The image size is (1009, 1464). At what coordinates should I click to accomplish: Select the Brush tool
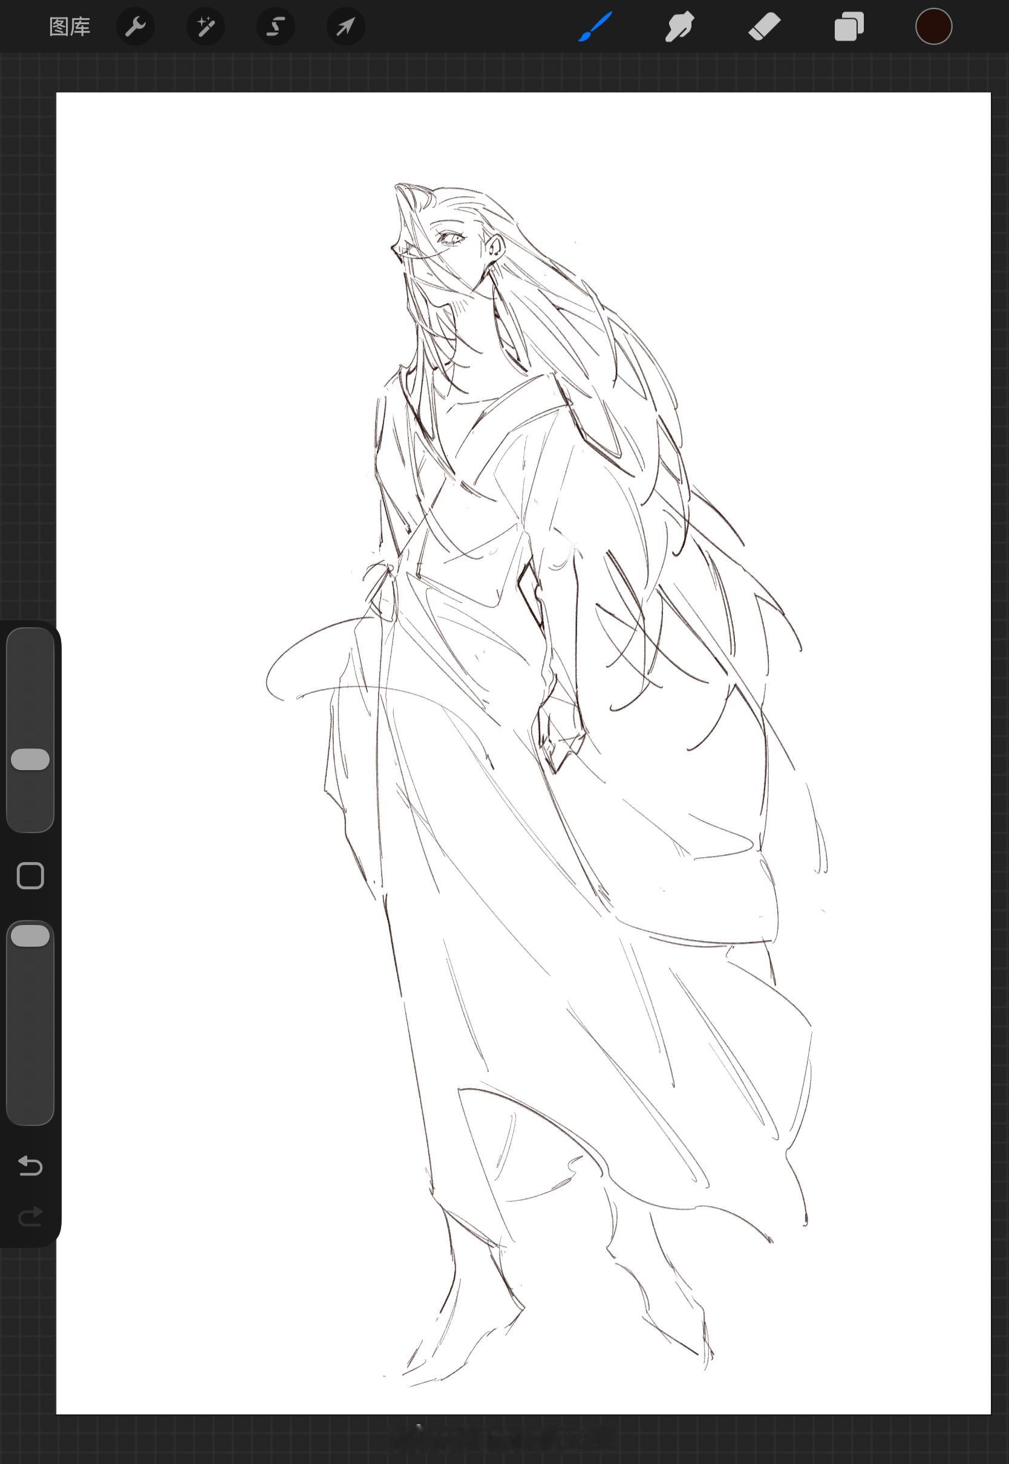pyautogui.click(x=595, y=27)
